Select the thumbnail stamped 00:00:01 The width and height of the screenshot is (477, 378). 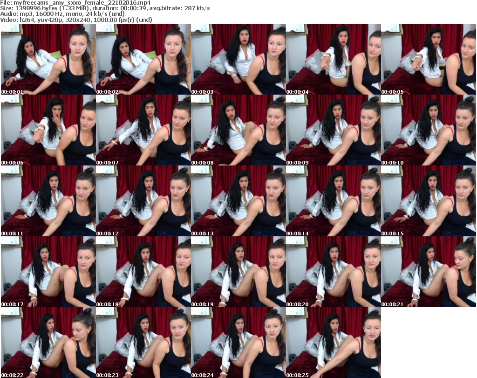click(x=48, y=59)
